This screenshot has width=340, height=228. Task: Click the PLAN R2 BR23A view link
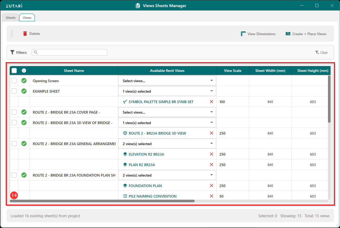point(142,165)
